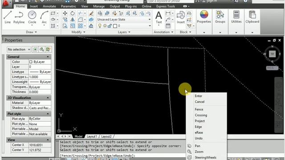Screen dimensions: 285x160
Task: Expand the Layers panel
Action: tap(124, 32)
